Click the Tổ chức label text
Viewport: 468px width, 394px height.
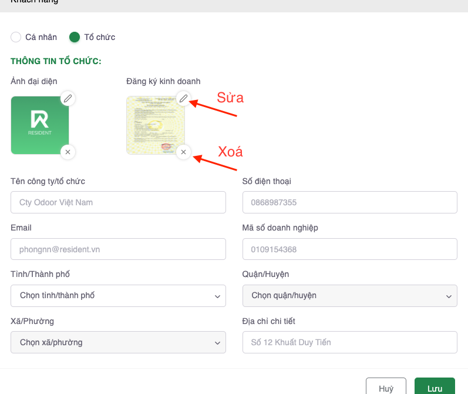click(x=100, y=37)
